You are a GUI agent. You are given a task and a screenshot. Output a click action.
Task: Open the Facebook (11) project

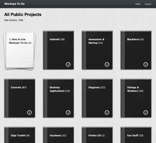pos(59,135)
